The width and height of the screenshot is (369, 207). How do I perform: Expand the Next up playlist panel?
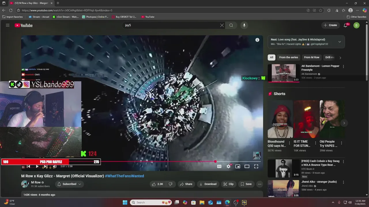(x=340, y=42)
